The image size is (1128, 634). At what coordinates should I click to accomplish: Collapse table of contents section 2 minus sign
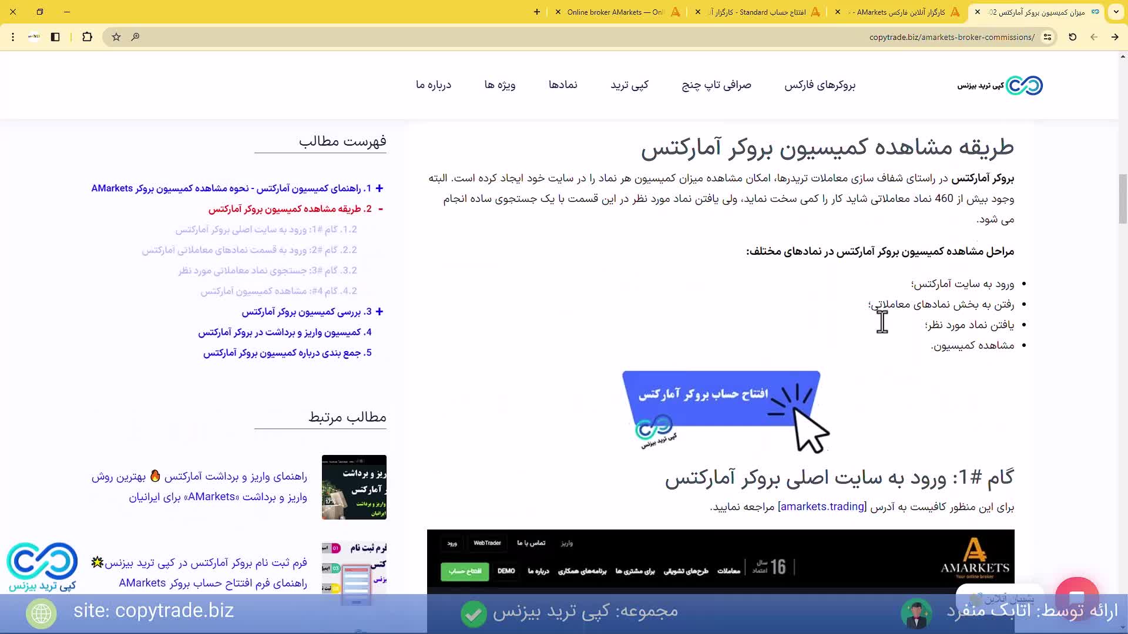click(380, 209)
